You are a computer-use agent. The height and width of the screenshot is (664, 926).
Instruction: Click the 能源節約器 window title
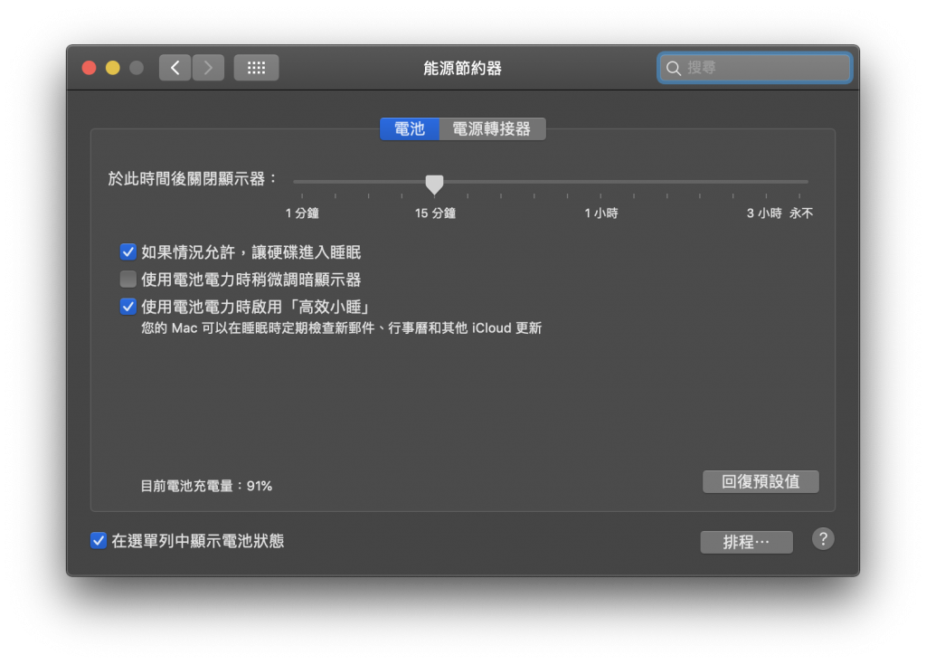click(462, 69)
